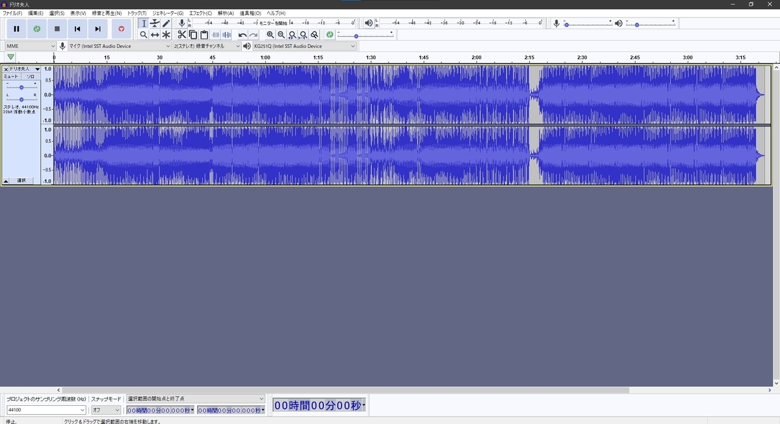The height and width of the screenshot is (424, 780).
Task: Undo the last edit
Action: tap(242, 34)
